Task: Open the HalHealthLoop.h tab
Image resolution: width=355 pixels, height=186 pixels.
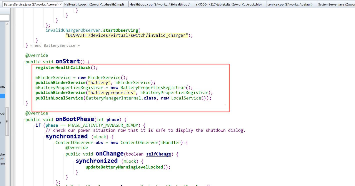Action: coord(94,4)
